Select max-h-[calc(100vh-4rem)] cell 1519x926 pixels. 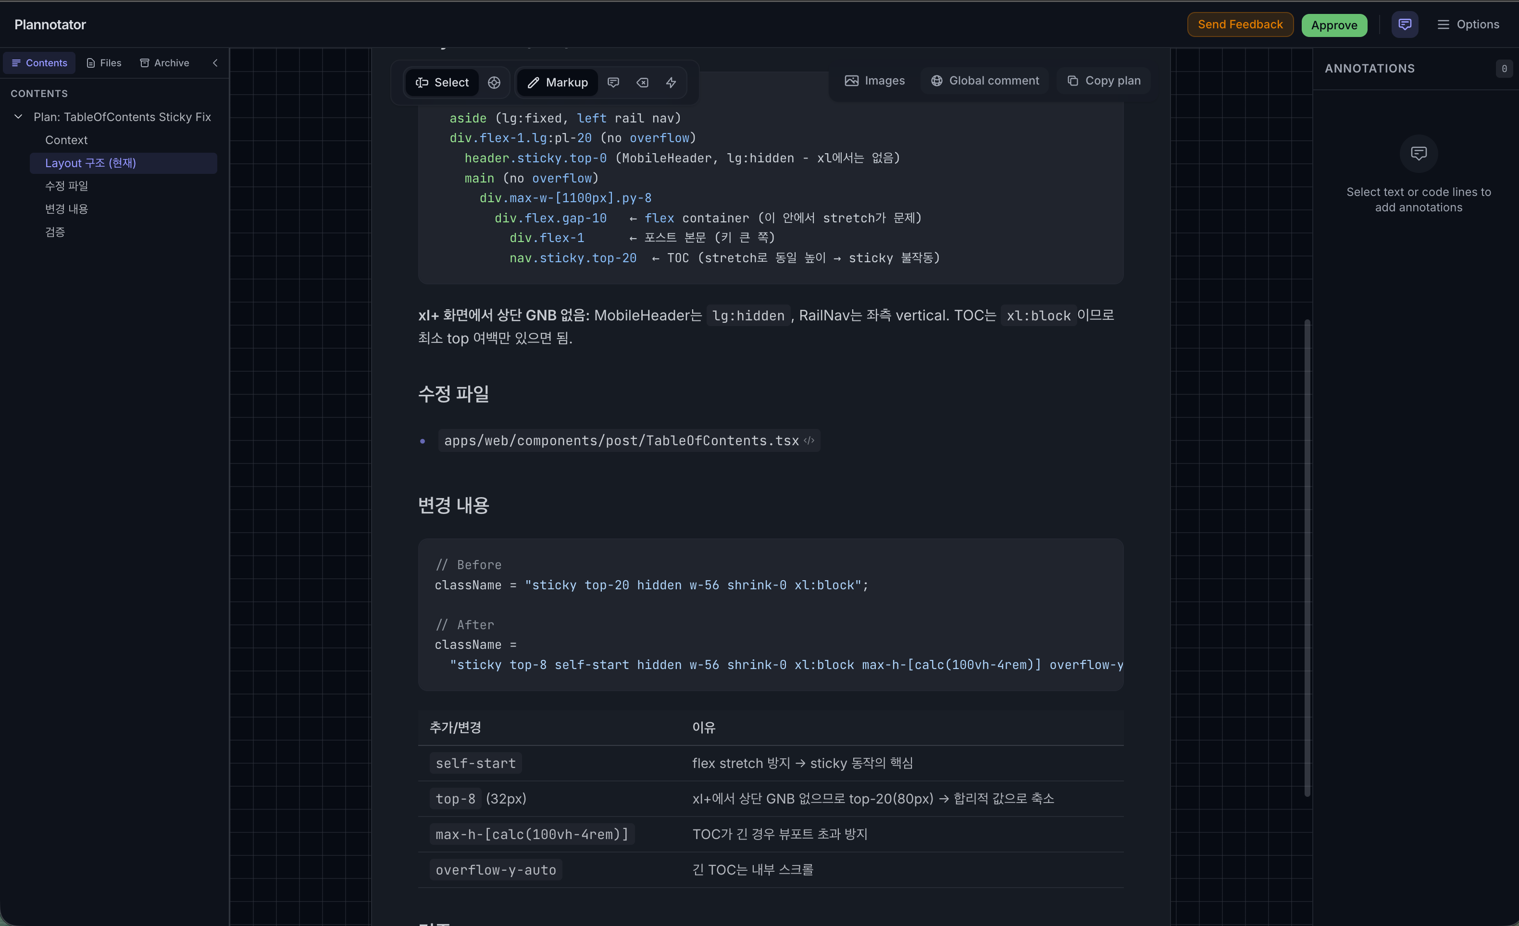point(531,834)
